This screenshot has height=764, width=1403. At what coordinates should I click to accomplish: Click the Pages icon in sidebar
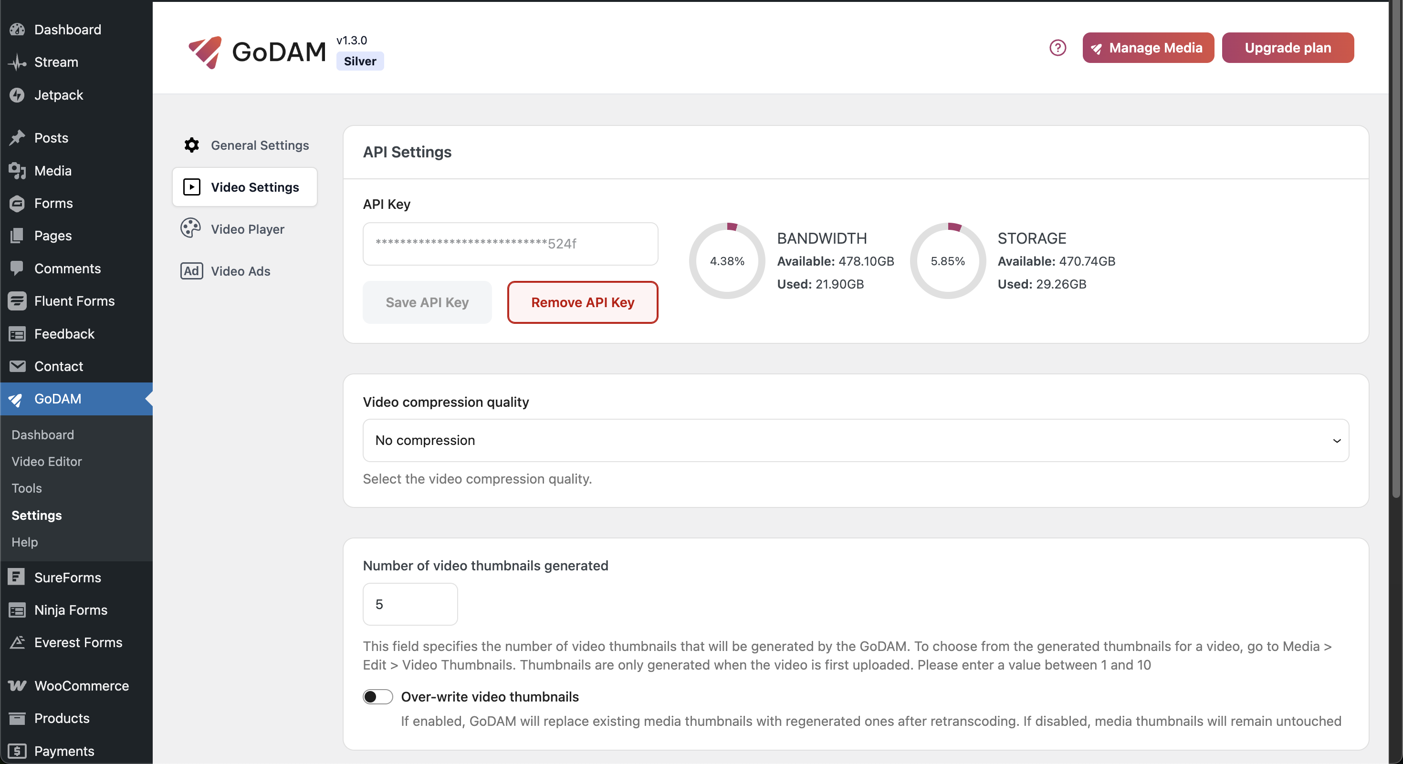tap(18, 236)
